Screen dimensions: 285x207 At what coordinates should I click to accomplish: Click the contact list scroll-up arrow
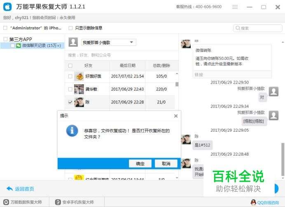coord(177,74)
